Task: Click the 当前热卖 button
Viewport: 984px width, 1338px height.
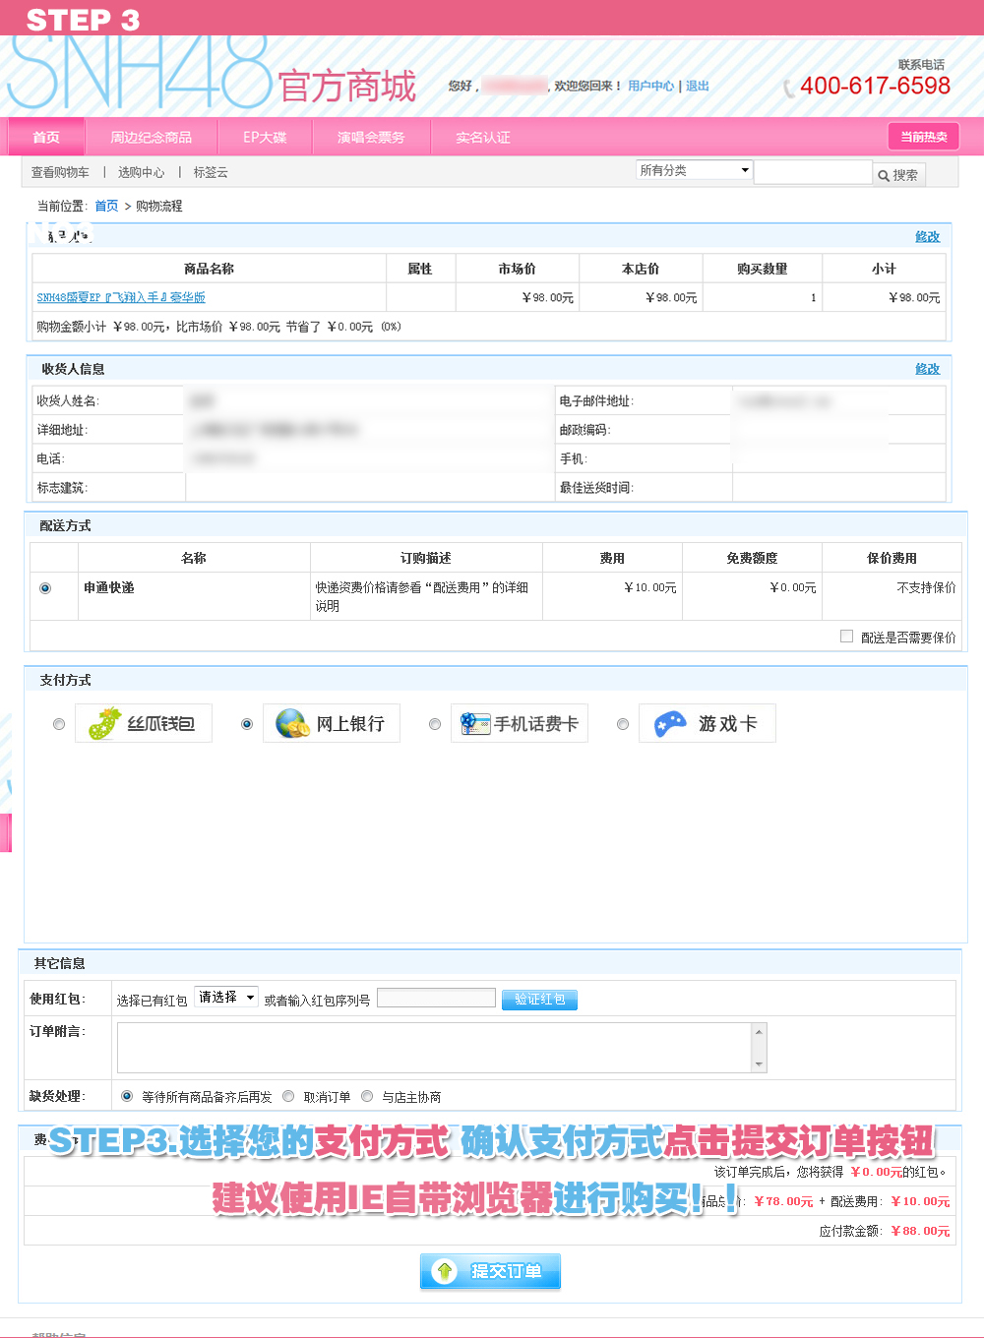Action: coord(924,137)
